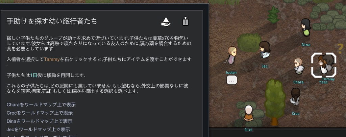Select the white-haired pawn Slick

(x=248, y=113)
